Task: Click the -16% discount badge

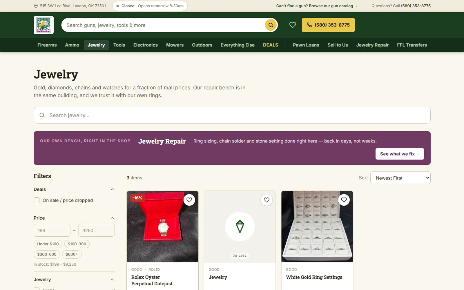Action: pyautogui.click(x=137, y=198)
